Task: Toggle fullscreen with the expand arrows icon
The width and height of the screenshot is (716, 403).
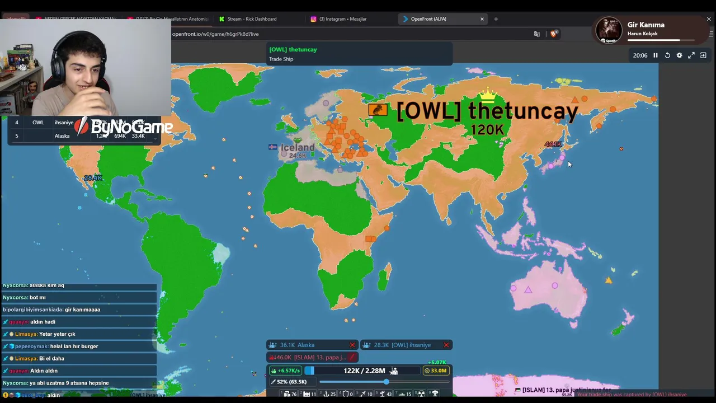Action: 691,55
